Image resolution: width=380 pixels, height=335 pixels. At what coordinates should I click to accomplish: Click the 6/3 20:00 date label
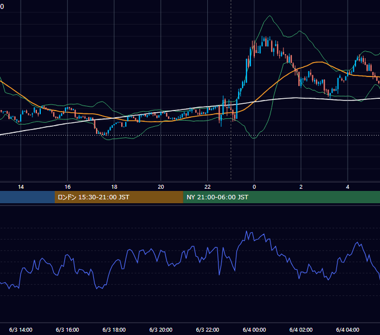click(x=161, y=329)
